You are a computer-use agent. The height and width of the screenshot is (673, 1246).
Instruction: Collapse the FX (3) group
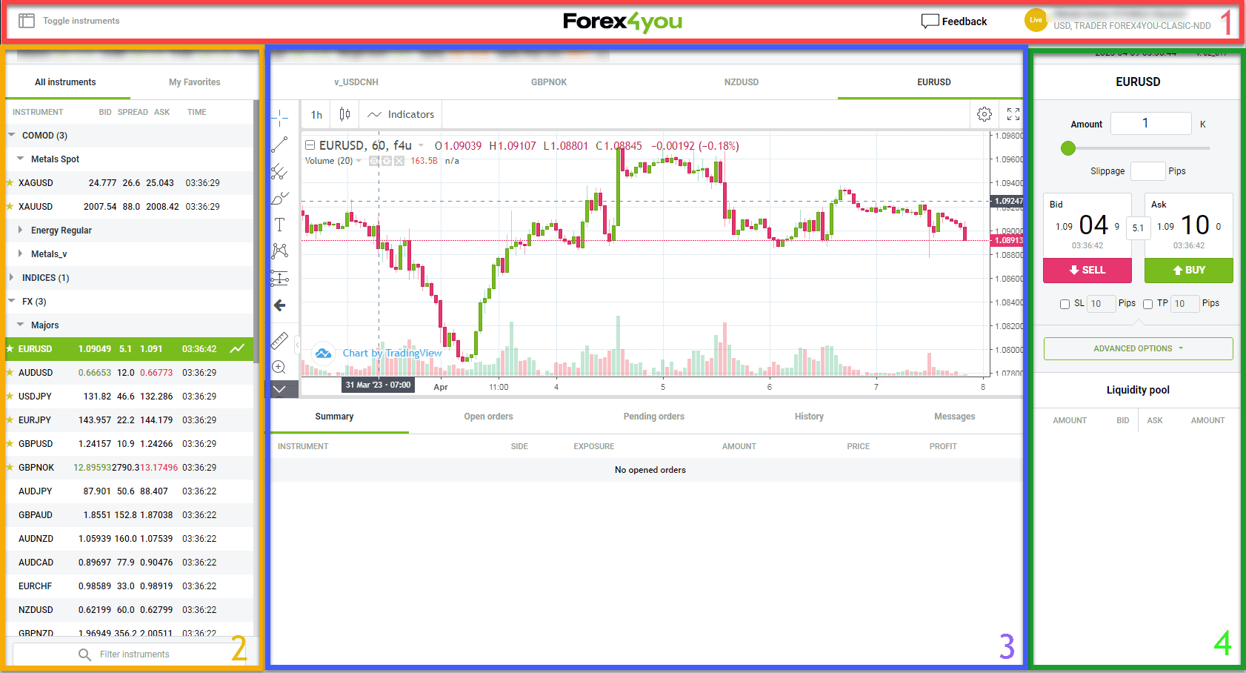pos(11,301)
